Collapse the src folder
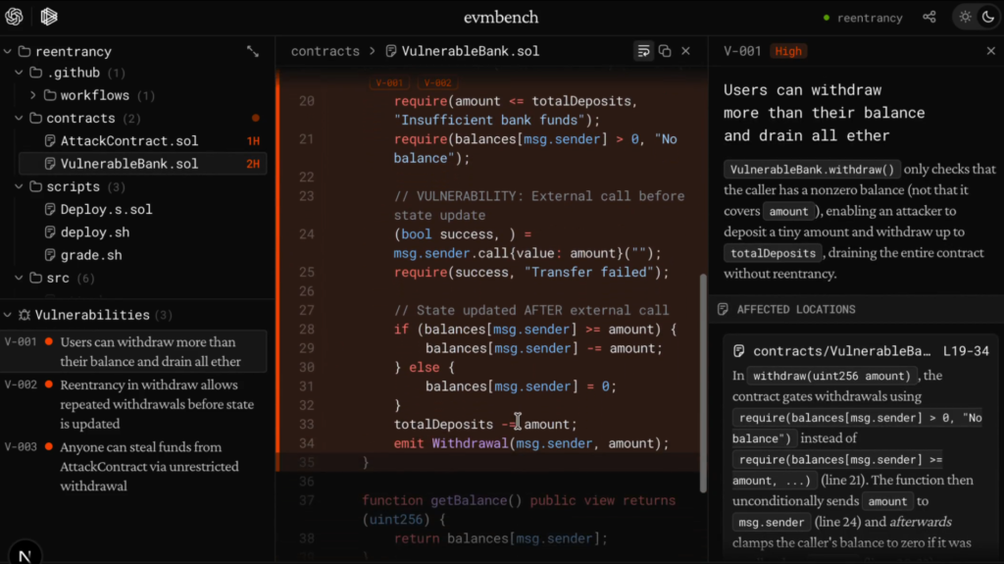 pyautogui.click(x=19, y=279)
